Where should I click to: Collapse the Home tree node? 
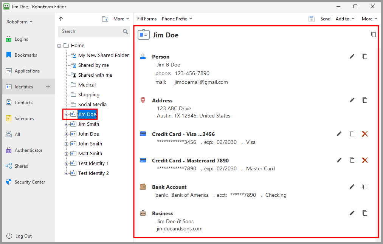pos(59,46)
